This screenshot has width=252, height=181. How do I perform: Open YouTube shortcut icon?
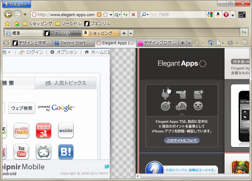pos(21,152)
